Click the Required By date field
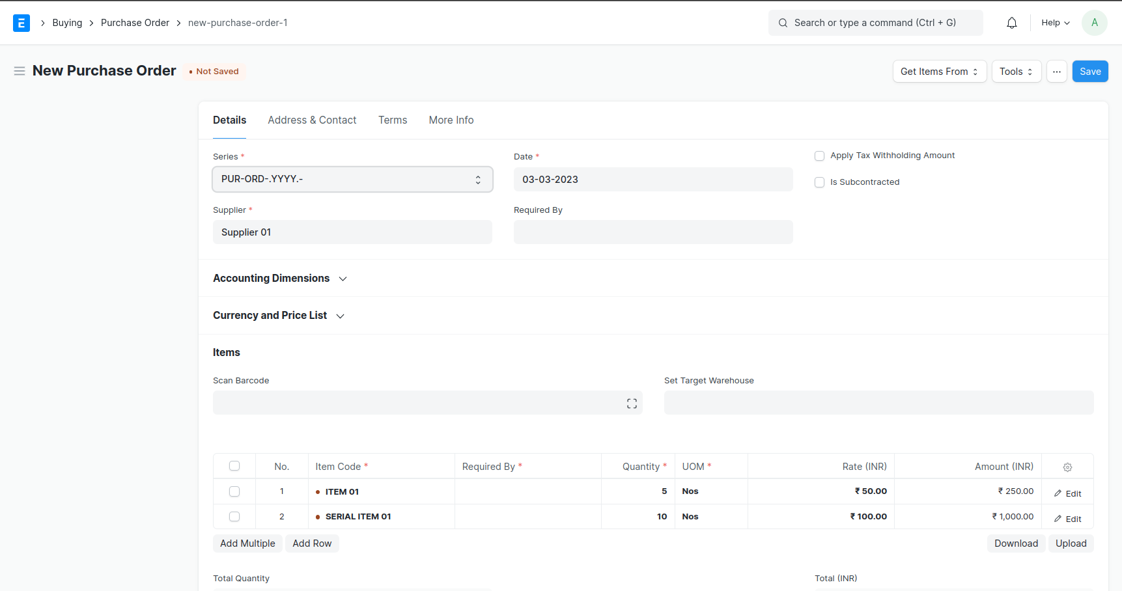The image size is (1122, 591). (x=652, y=232)
